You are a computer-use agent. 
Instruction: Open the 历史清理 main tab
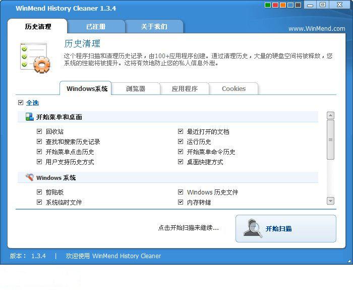(38, 27)
